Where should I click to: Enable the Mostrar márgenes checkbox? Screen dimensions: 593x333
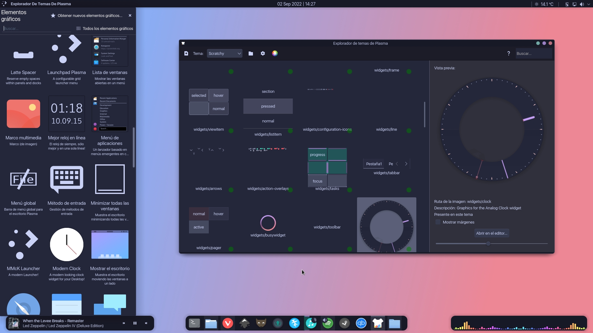[x=438, y=222]
